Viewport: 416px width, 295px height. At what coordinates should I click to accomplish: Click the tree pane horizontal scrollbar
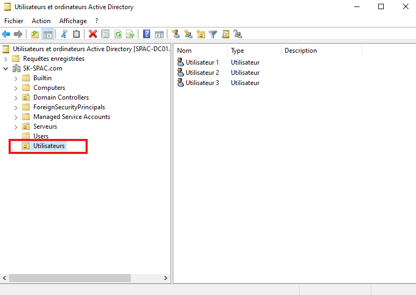pyautogui.click(x=70, y=278)
